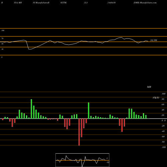Open the mini overview chart thumbnail

tap(82, 160)
